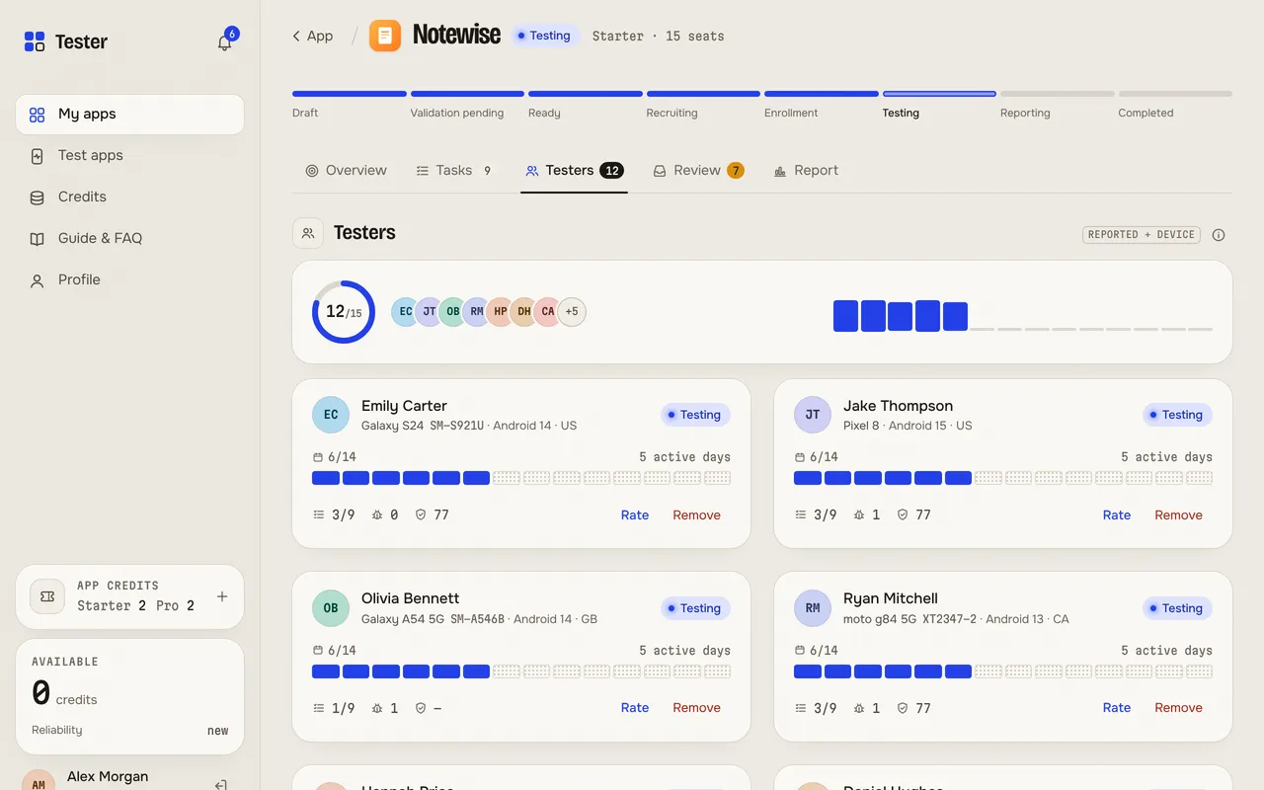Rate Emily Carter
The height and width of the screenshot is (790, 1264).
tap(635, 514)
